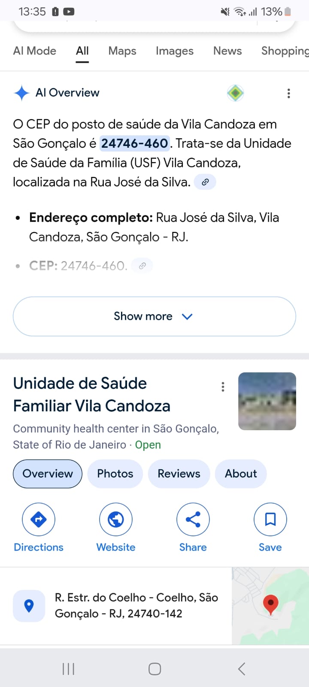Tap the Directions arrow icon
The height and width of the screenshot is (687, 309).
click(x=39, y=520)
